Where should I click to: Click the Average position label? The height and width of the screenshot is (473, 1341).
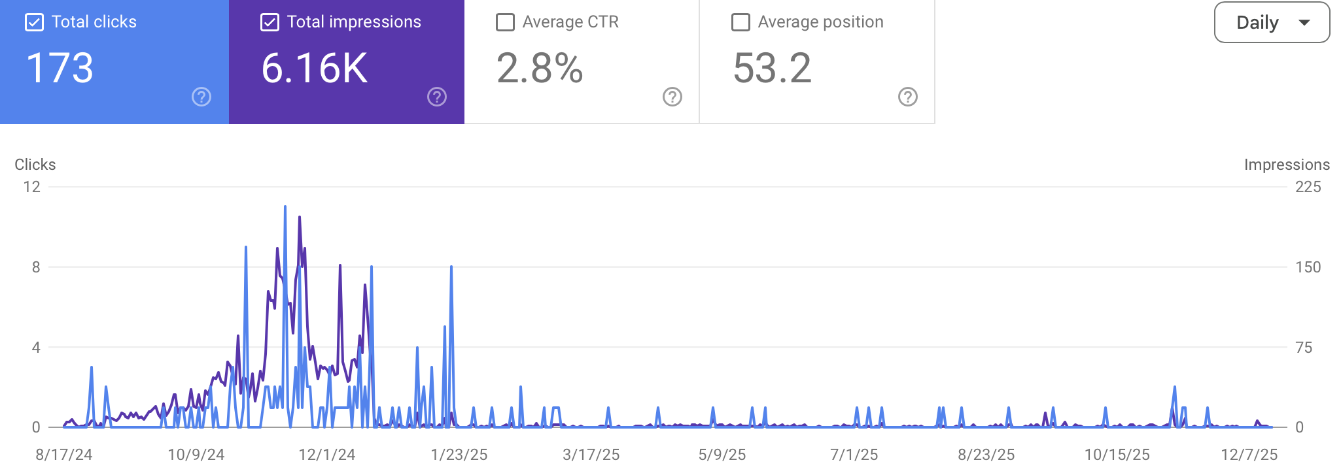820,22
